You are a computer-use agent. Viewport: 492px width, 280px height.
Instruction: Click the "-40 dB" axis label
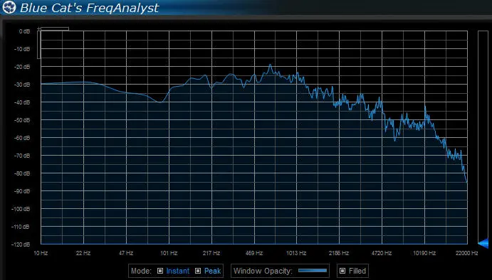(x=22, y=102)
